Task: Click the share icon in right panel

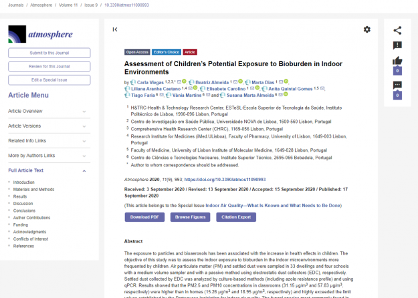Action: (397, 30)
